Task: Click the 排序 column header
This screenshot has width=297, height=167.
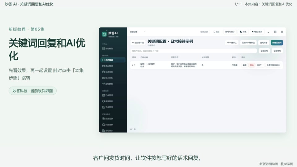Action: click(x=134, y=57)
